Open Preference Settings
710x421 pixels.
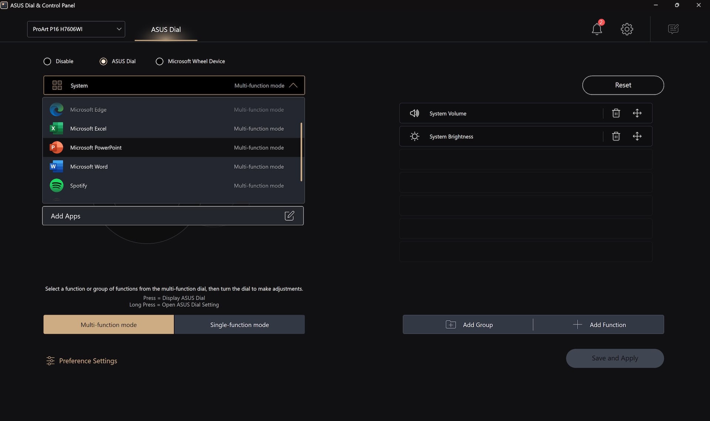(x=81, y=361)
